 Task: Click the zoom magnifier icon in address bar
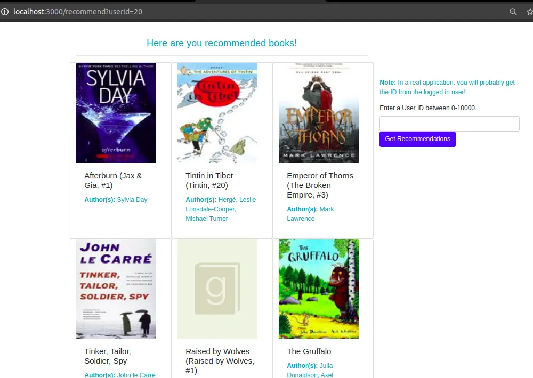click(513, 12)
